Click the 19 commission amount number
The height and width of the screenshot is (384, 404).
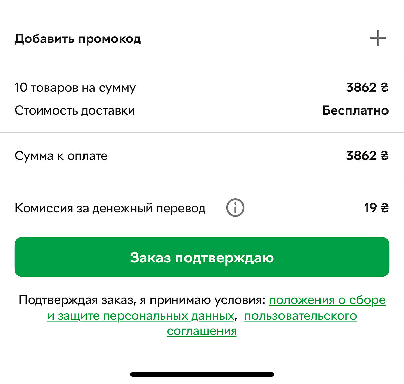click(370, 208)
